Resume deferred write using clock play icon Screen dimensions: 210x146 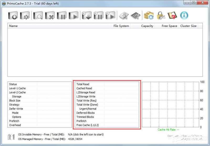(x=111, y=15)
